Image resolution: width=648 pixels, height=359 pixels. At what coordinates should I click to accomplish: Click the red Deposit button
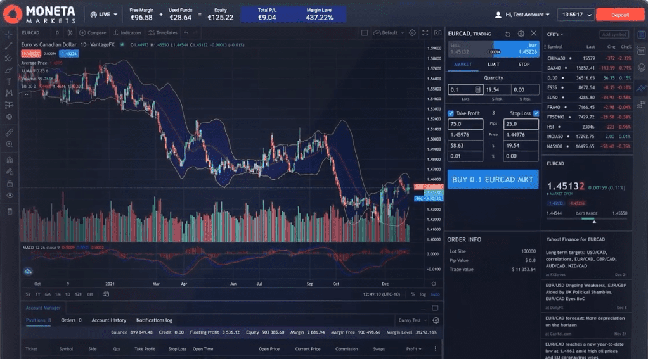click(x=620, y=15)
